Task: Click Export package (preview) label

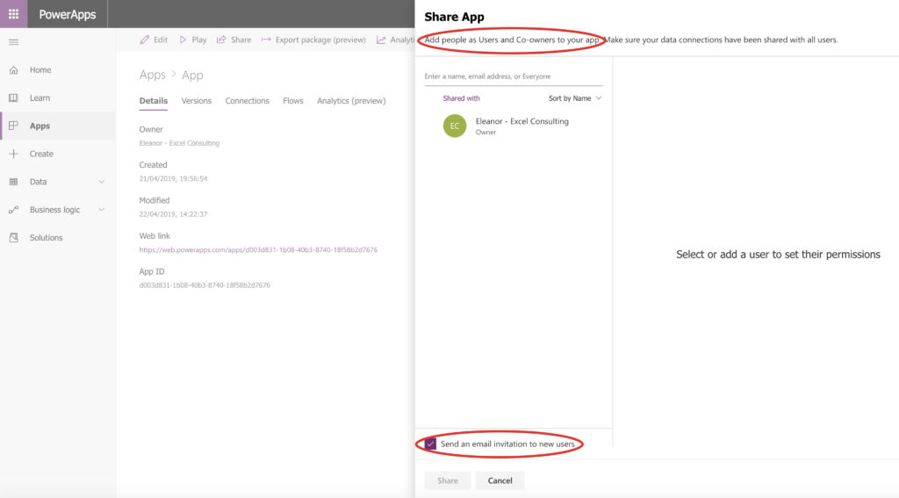Action: point(320,40)
